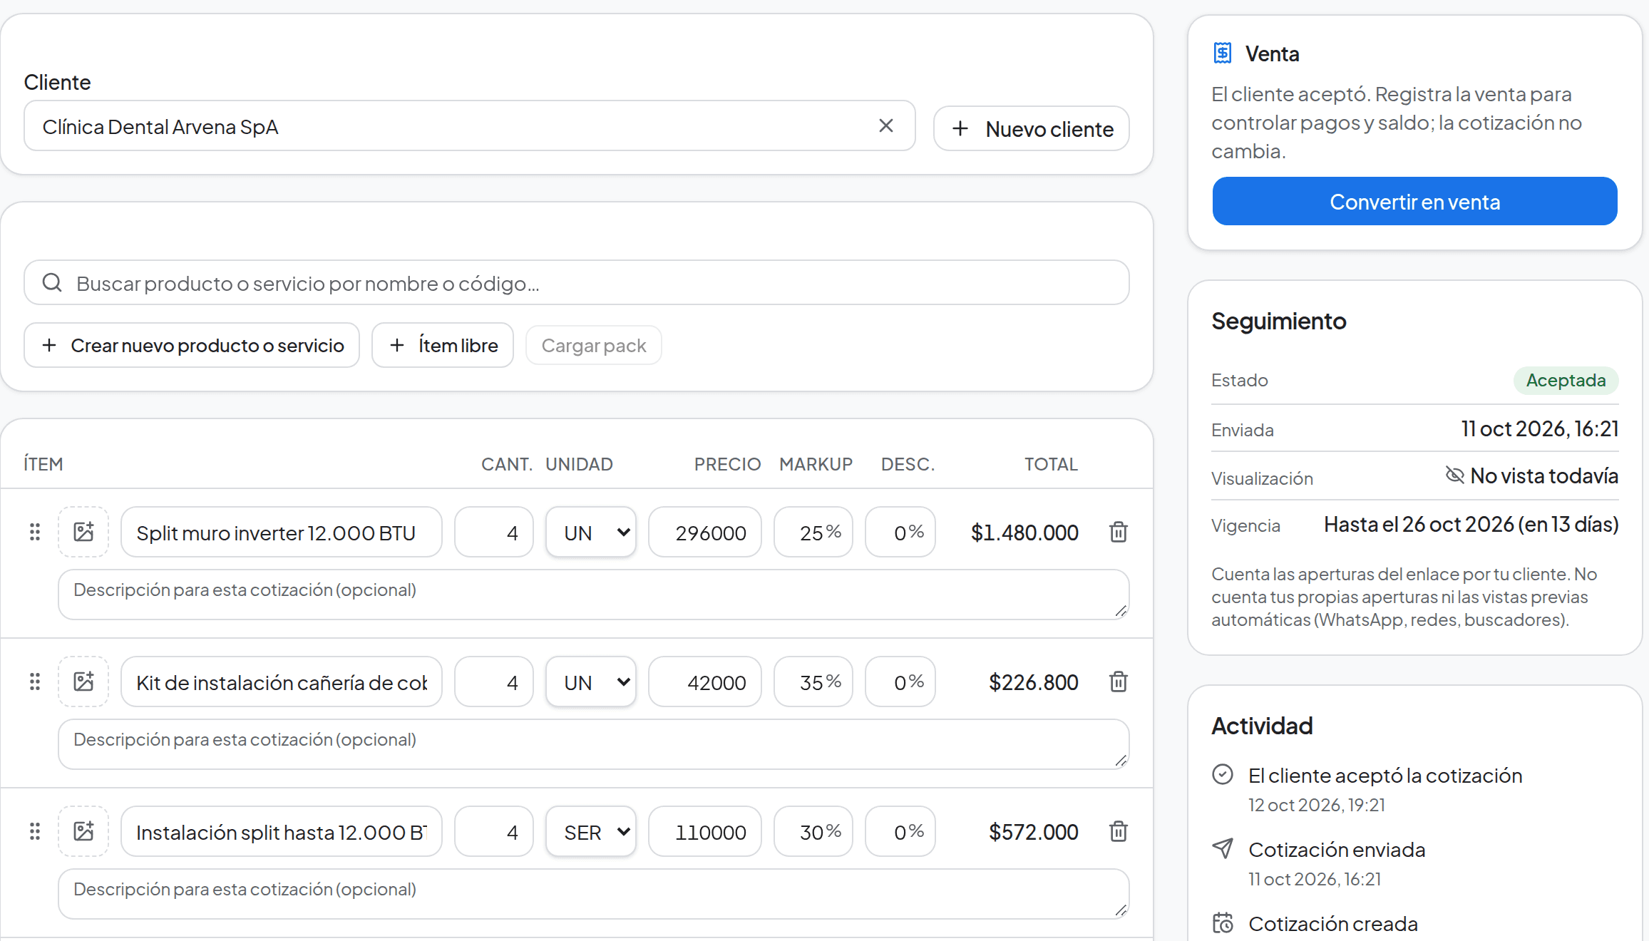This screenshot has height=941, width=1649.
Task: Click the Aceptada status badge
Action: [1566, 380]
